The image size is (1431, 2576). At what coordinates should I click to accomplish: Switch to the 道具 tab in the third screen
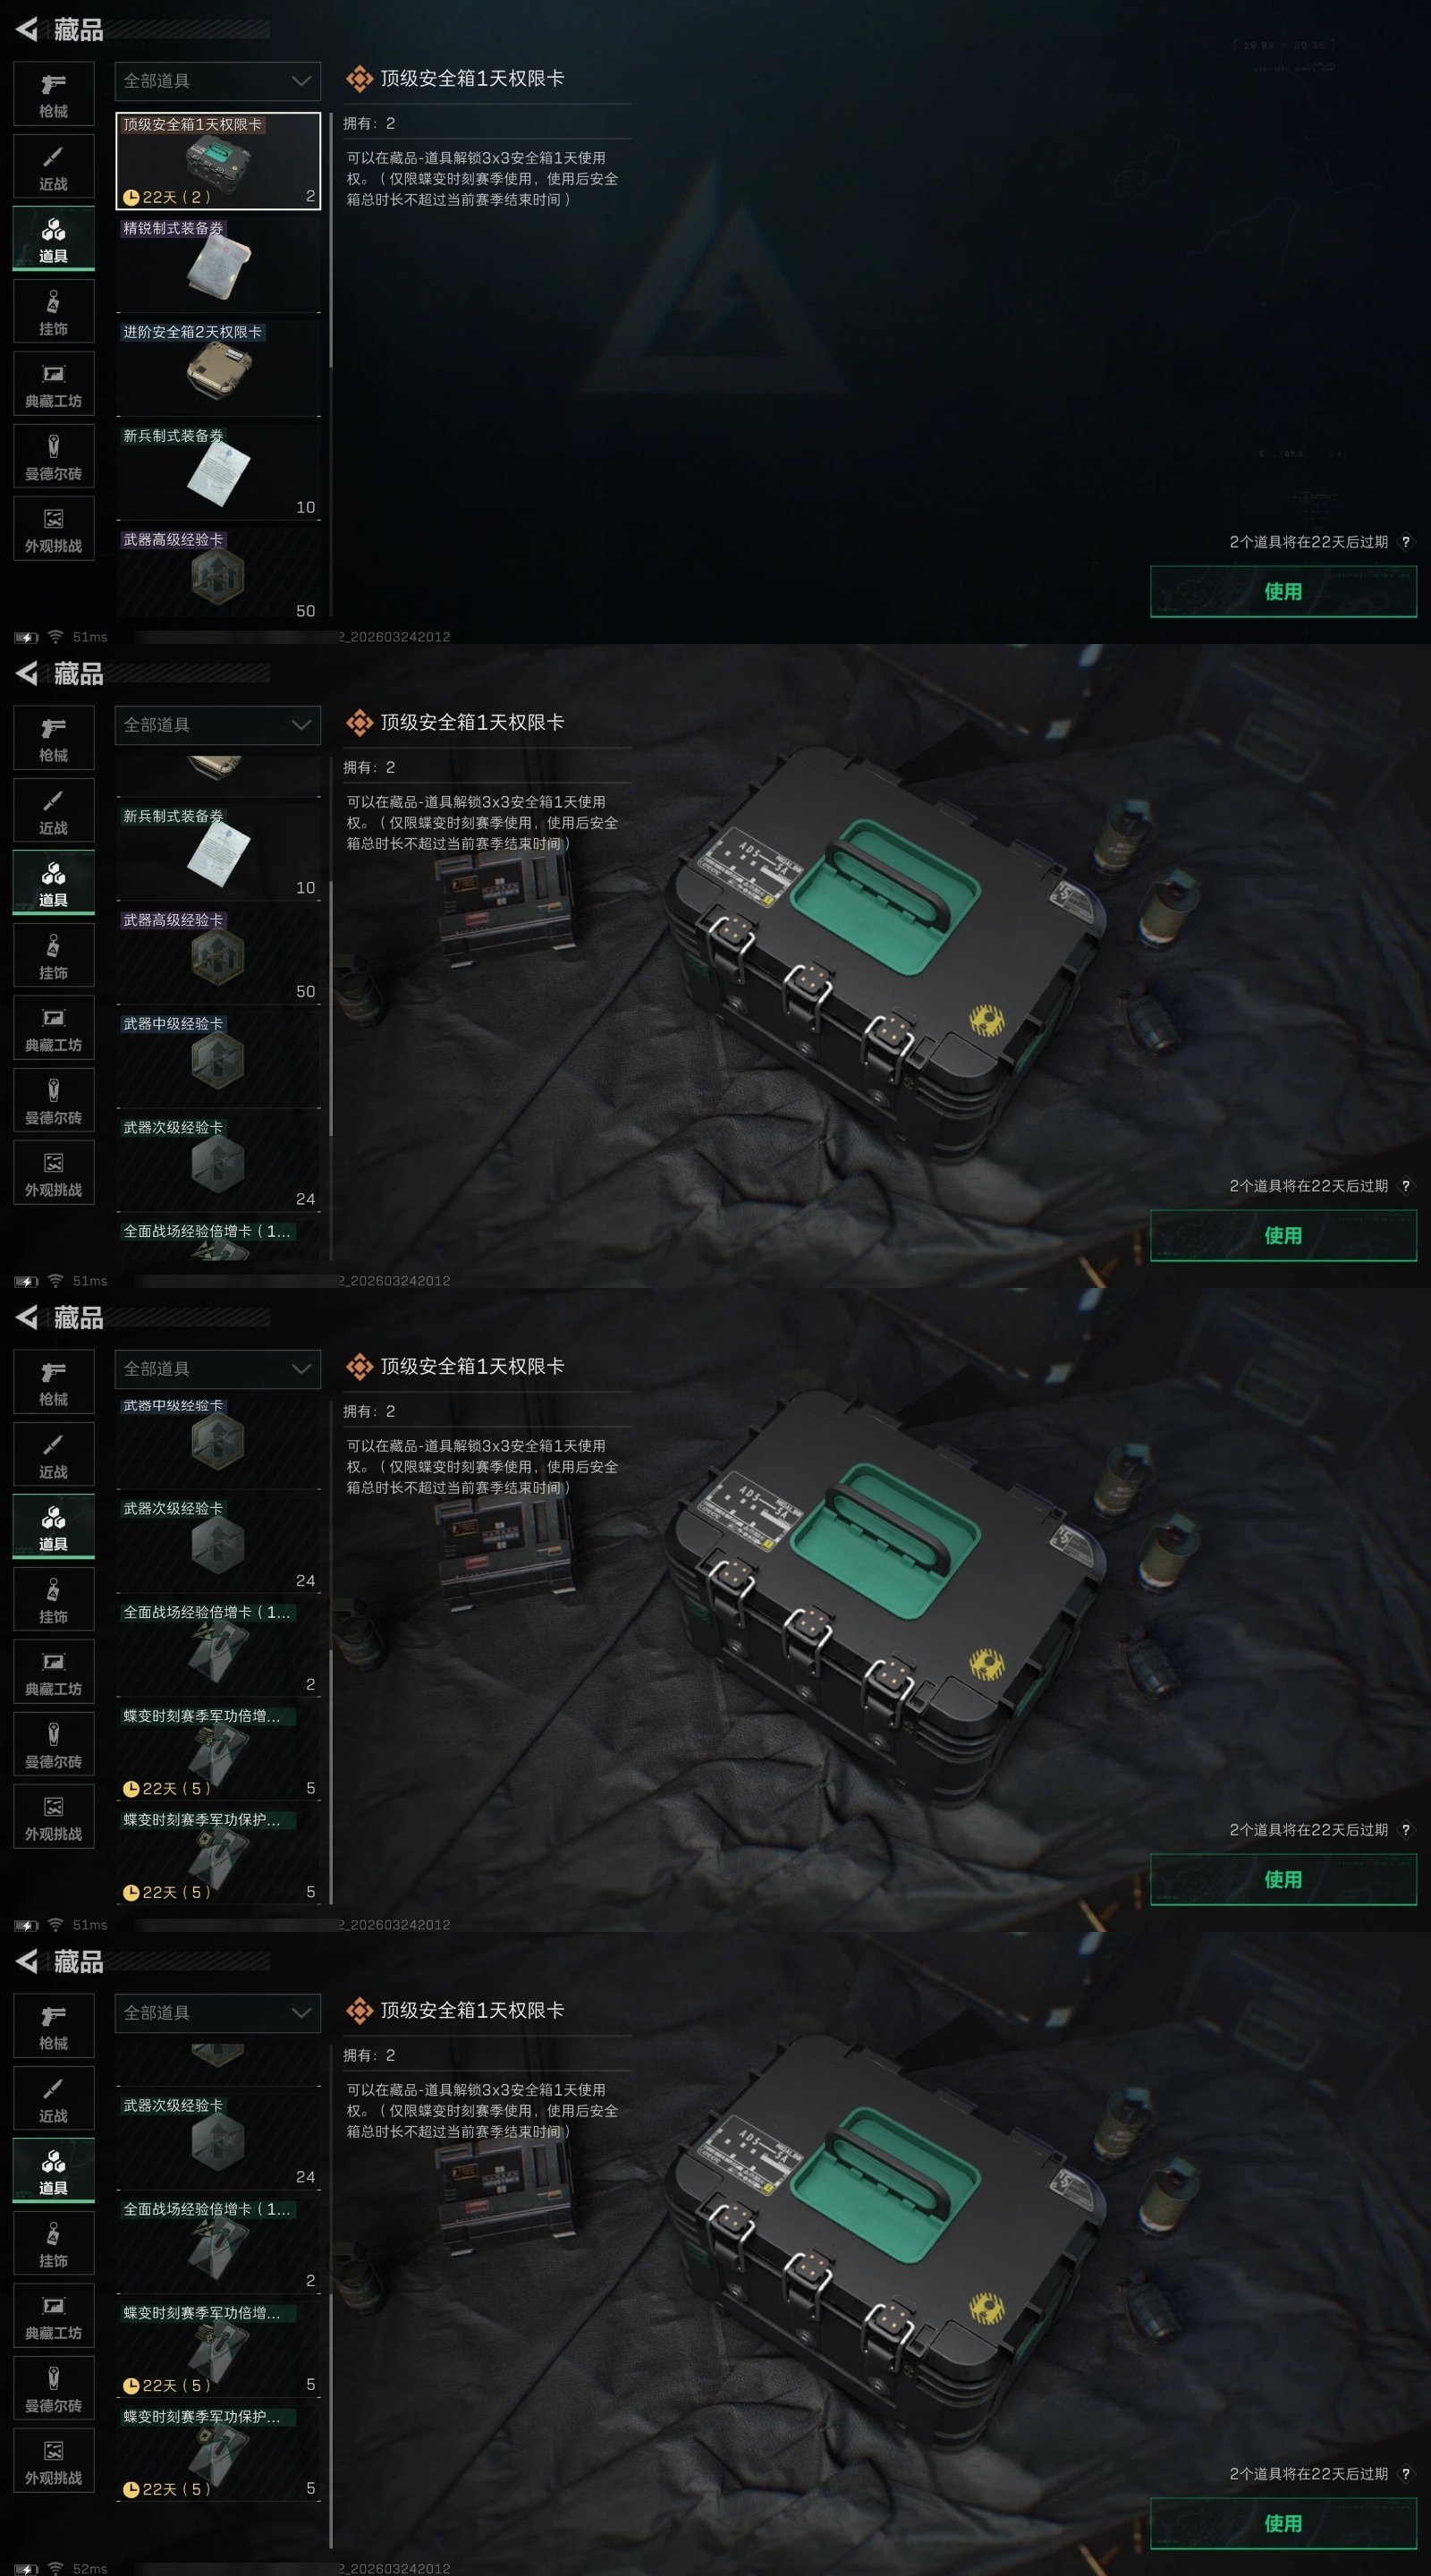(54, 1526)
